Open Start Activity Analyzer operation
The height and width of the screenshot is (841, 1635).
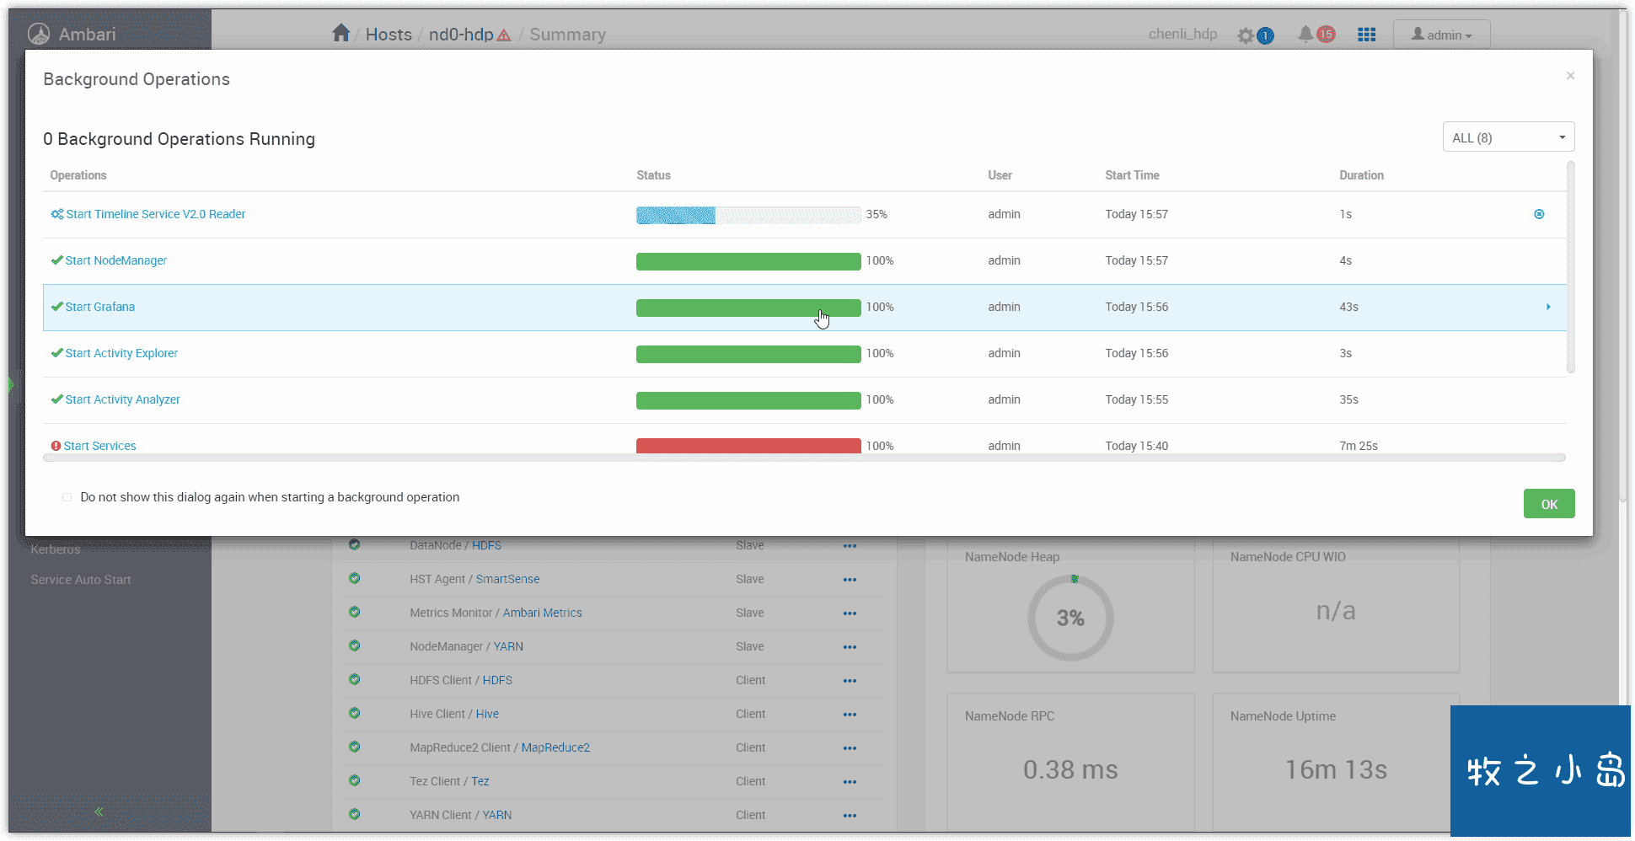coord(122,399)
